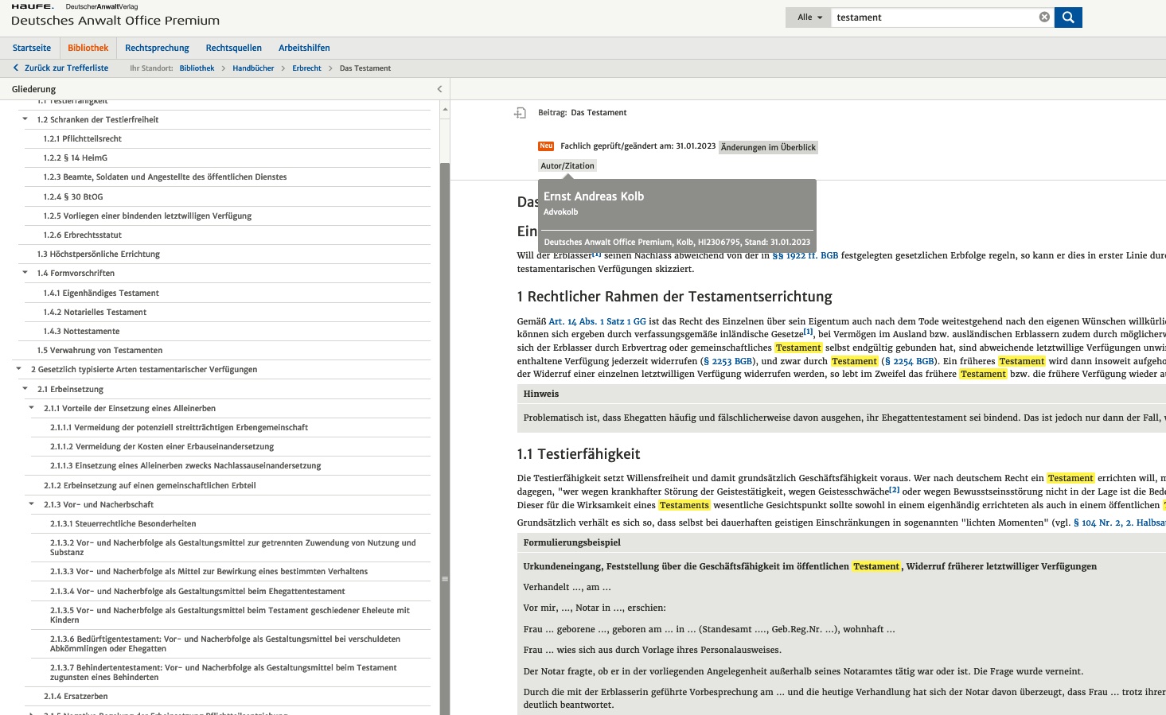Click the 'Ernst Andreas Kolb' author name
The height and width of the screenshot is (715, 1166).
(x=594, y=196)
